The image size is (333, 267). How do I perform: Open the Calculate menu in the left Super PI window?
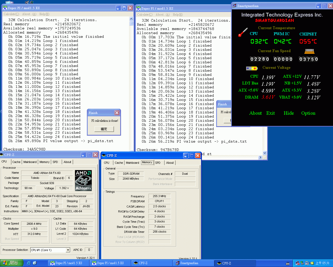(11, 14)
